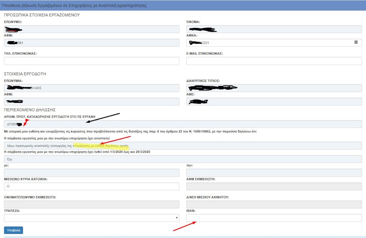
Task: Click the E-MAIL ΕΠΙΚΟΙΝΩΝΙΑΣ input field
Action: pyautogui.click(x=274, y=61)
